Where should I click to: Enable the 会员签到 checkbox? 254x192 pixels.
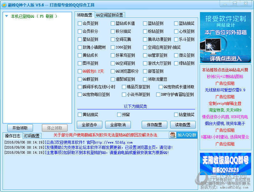click(80, 23)
